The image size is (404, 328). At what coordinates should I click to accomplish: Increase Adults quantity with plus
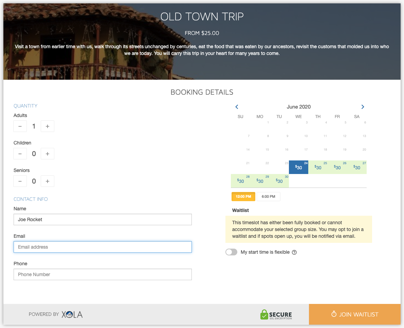(48, 127)
